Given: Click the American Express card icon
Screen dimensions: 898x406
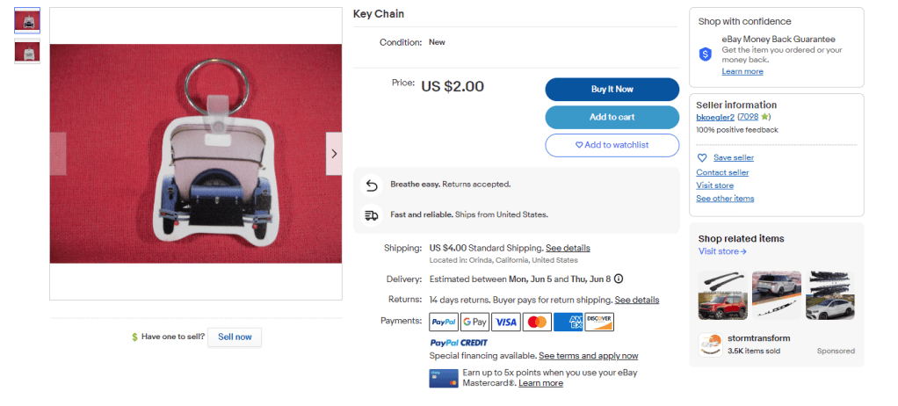Looking at the screenshot, I should 568,323.
